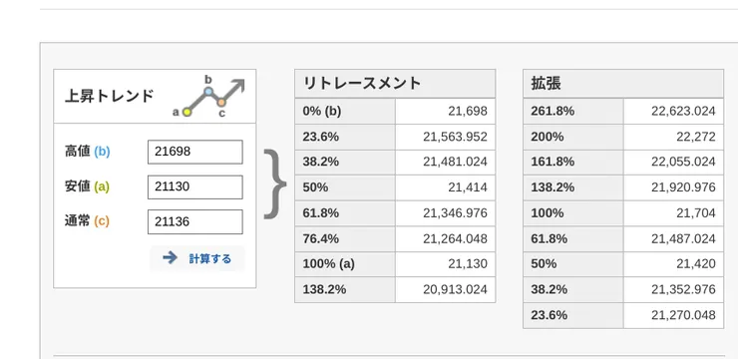Focus the 安値 (a) input field
Screen dimensions: 738x359
pos(195,187)
